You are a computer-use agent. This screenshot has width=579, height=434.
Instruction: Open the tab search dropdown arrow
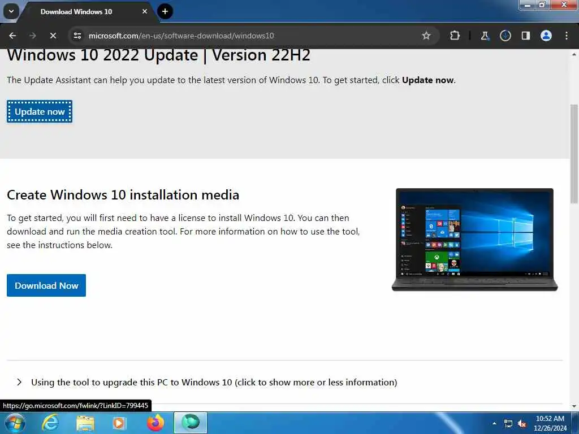[11, 11]
